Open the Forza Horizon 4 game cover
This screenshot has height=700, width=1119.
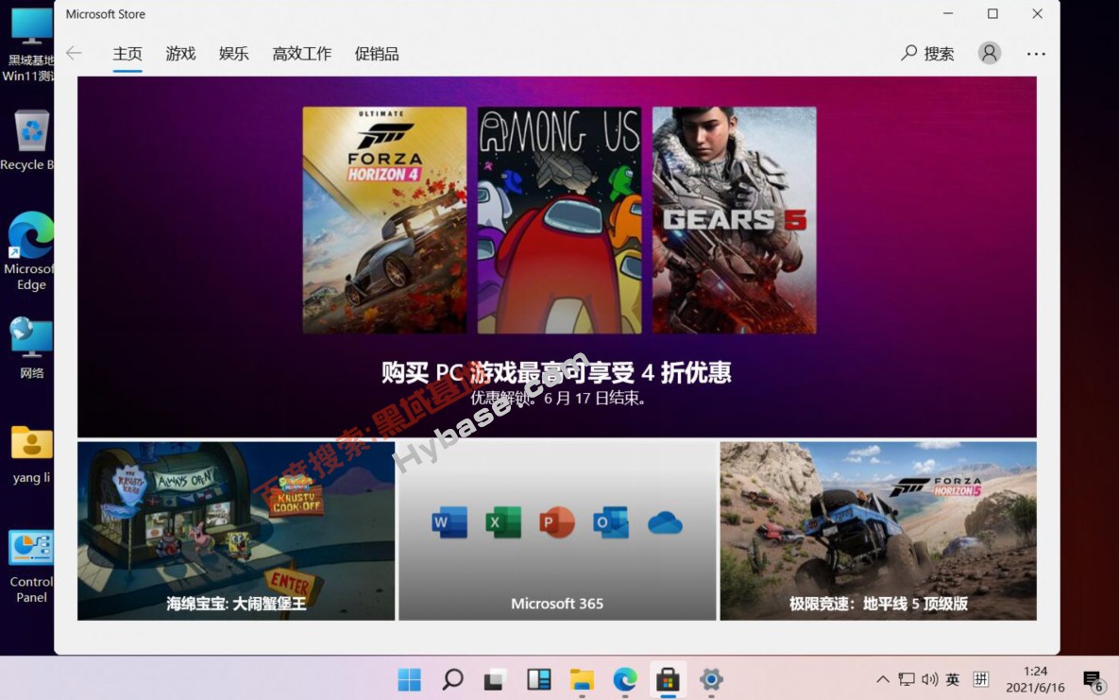coord(384,220)
